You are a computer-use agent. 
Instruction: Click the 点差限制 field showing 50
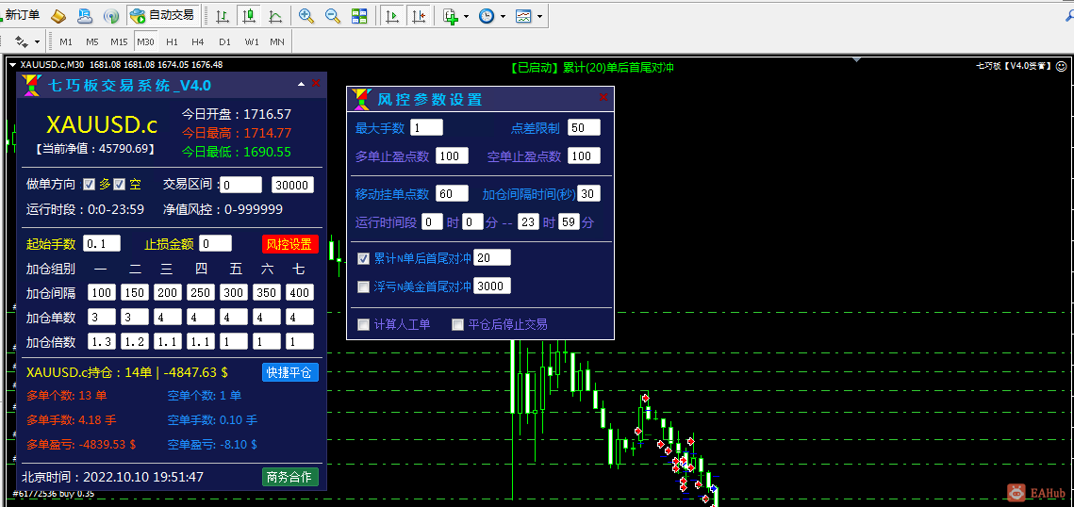pos(584,127)
